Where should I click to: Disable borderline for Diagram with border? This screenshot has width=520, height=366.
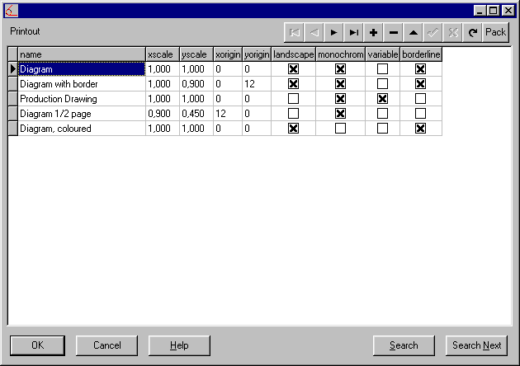[x=420, y=84]
